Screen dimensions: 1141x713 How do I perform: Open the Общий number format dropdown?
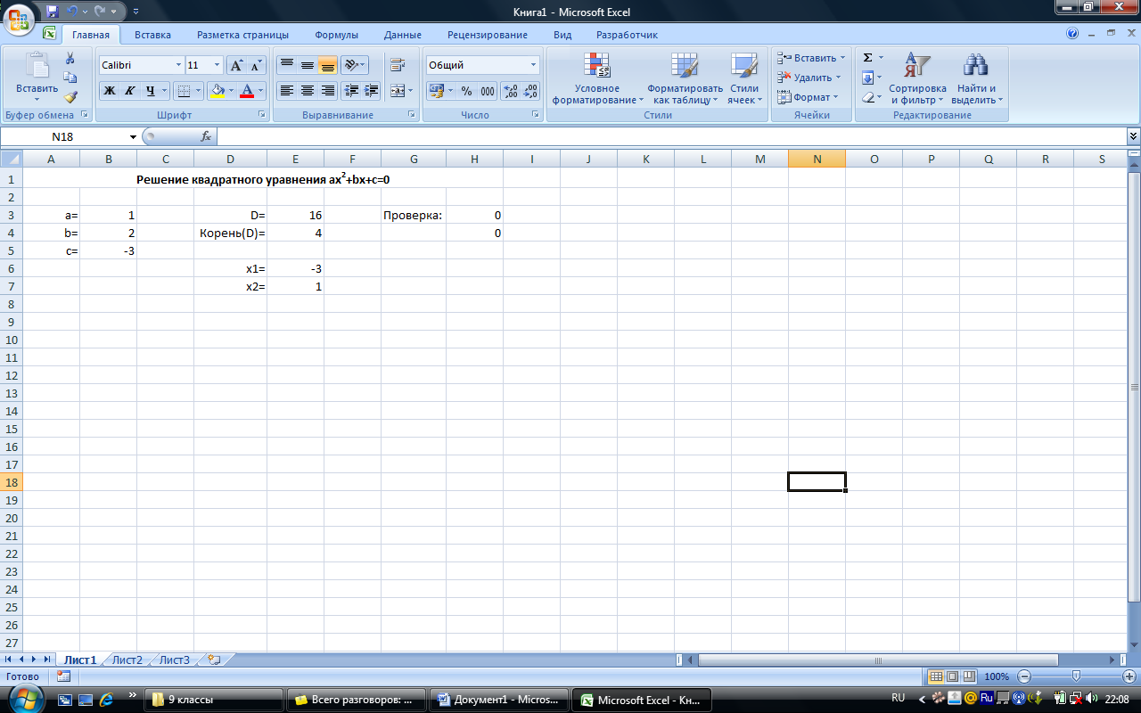pos(534,65)
